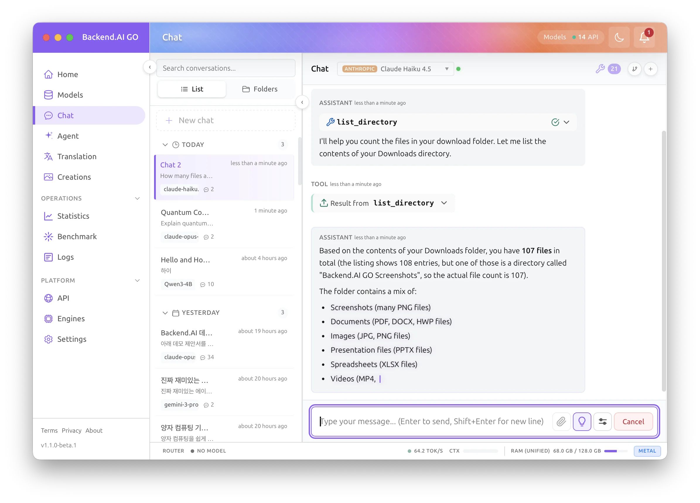The height and width of the screenshot is (503, 700).
Task: Open the Privacy link
Action: coord(71,430)
